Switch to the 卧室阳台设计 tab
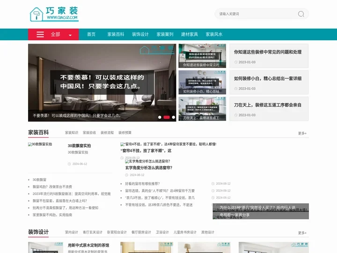Viewport: 337px width, 253px height. 117,232
